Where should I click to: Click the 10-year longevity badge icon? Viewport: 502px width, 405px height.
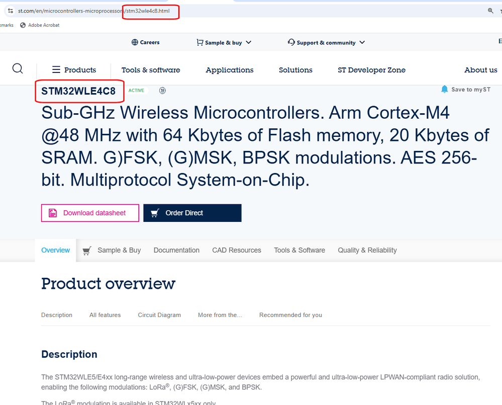point(162,91)
